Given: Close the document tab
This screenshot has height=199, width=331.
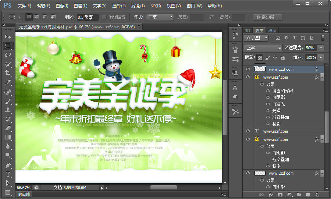Looking at the screenshot, I should point(139,26).
